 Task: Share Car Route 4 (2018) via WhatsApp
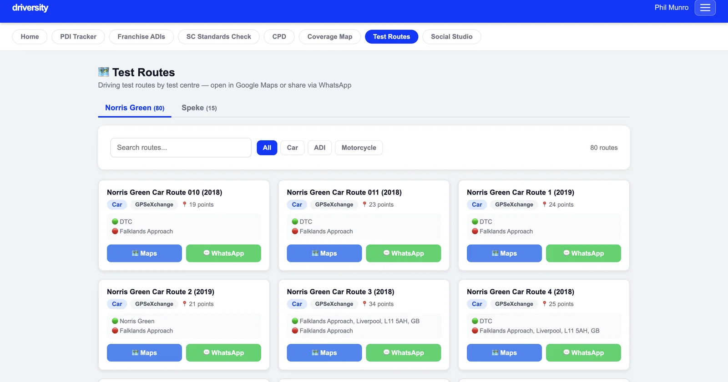pos(583,353)
